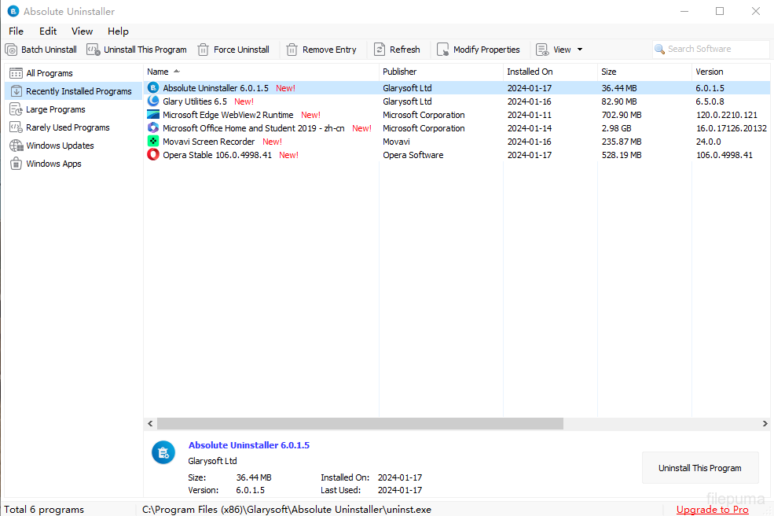Click the Modify Properties toolbar icon
The width and height of the screenshot is (774, 516).
[x=442, y=50]
